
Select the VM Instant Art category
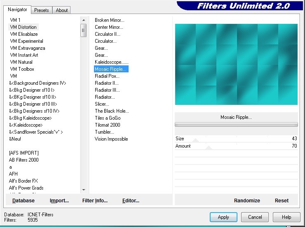click(x=24, y=55)
